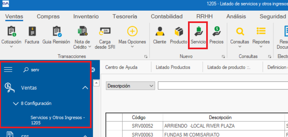Viewport: 288px width, 137px height.
Task: Click the Carga desde SRI icon
Action: pyautogui.click(x=105, y=32)
